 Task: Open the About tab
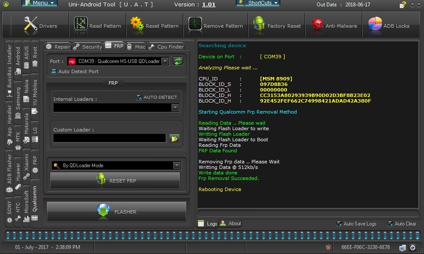tap(231, 223)
